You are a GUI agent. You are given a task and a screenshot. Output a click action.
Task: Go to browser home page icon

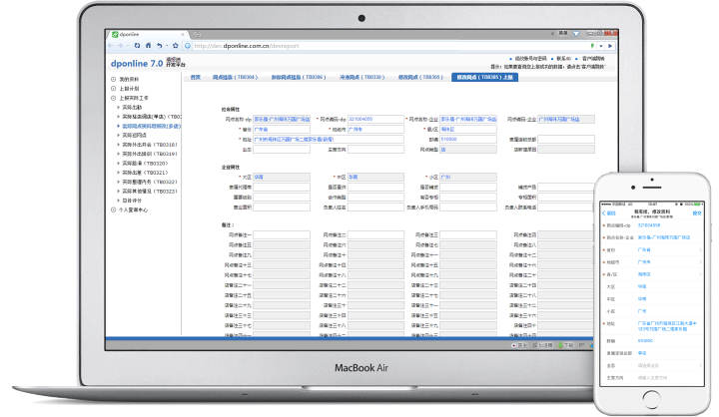click(x=148, y=45)
